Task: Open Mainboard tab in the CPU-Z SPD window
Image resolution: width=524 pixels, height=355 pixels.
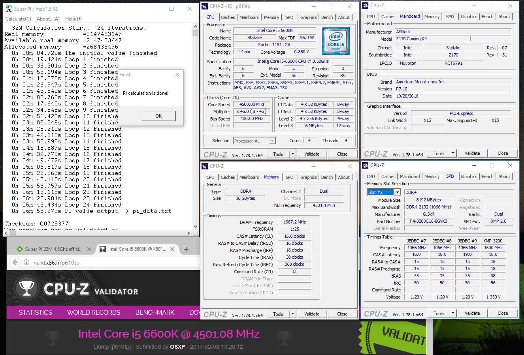Action: click(410, 177)
